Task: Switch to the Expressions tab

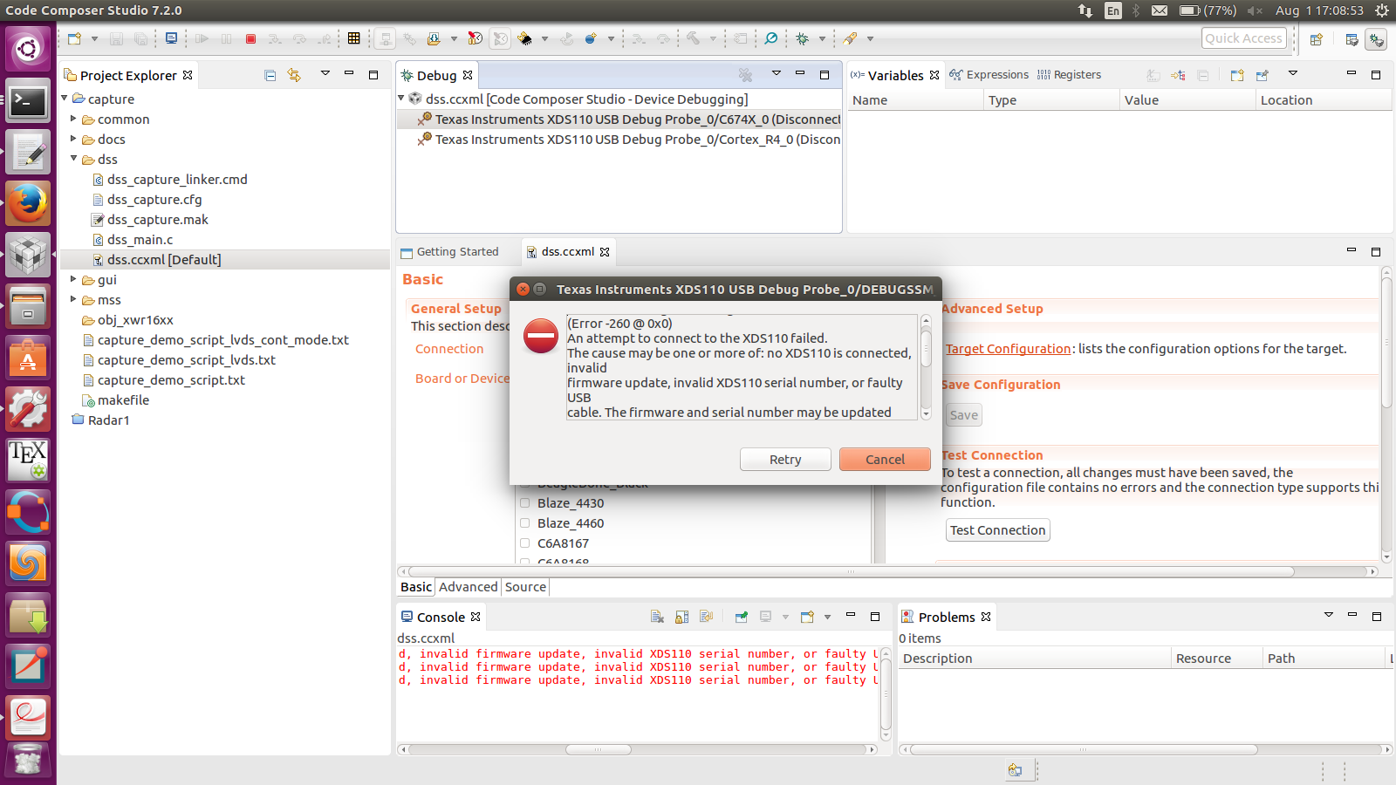Action: [989, 75]
